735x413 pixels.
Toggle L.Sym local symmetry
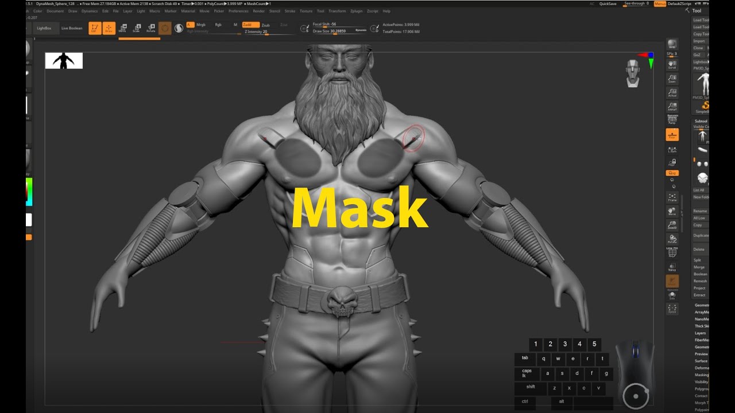672,149
